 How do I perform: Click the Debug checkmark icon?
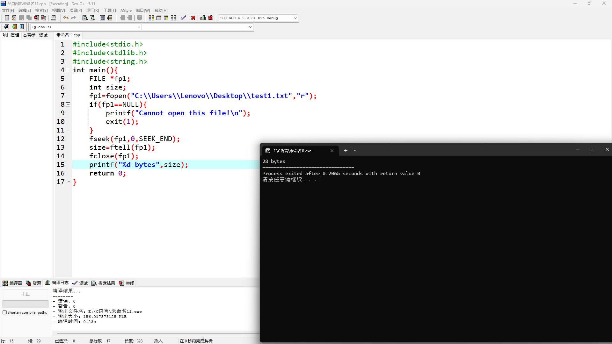183,18
